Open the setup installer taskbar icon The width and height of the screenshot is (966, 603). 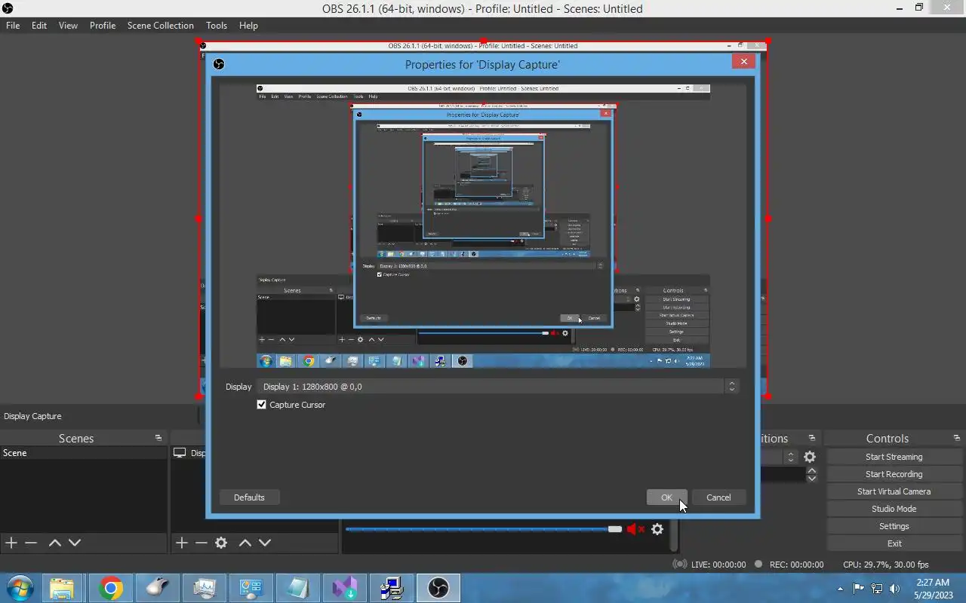[391, 588]
